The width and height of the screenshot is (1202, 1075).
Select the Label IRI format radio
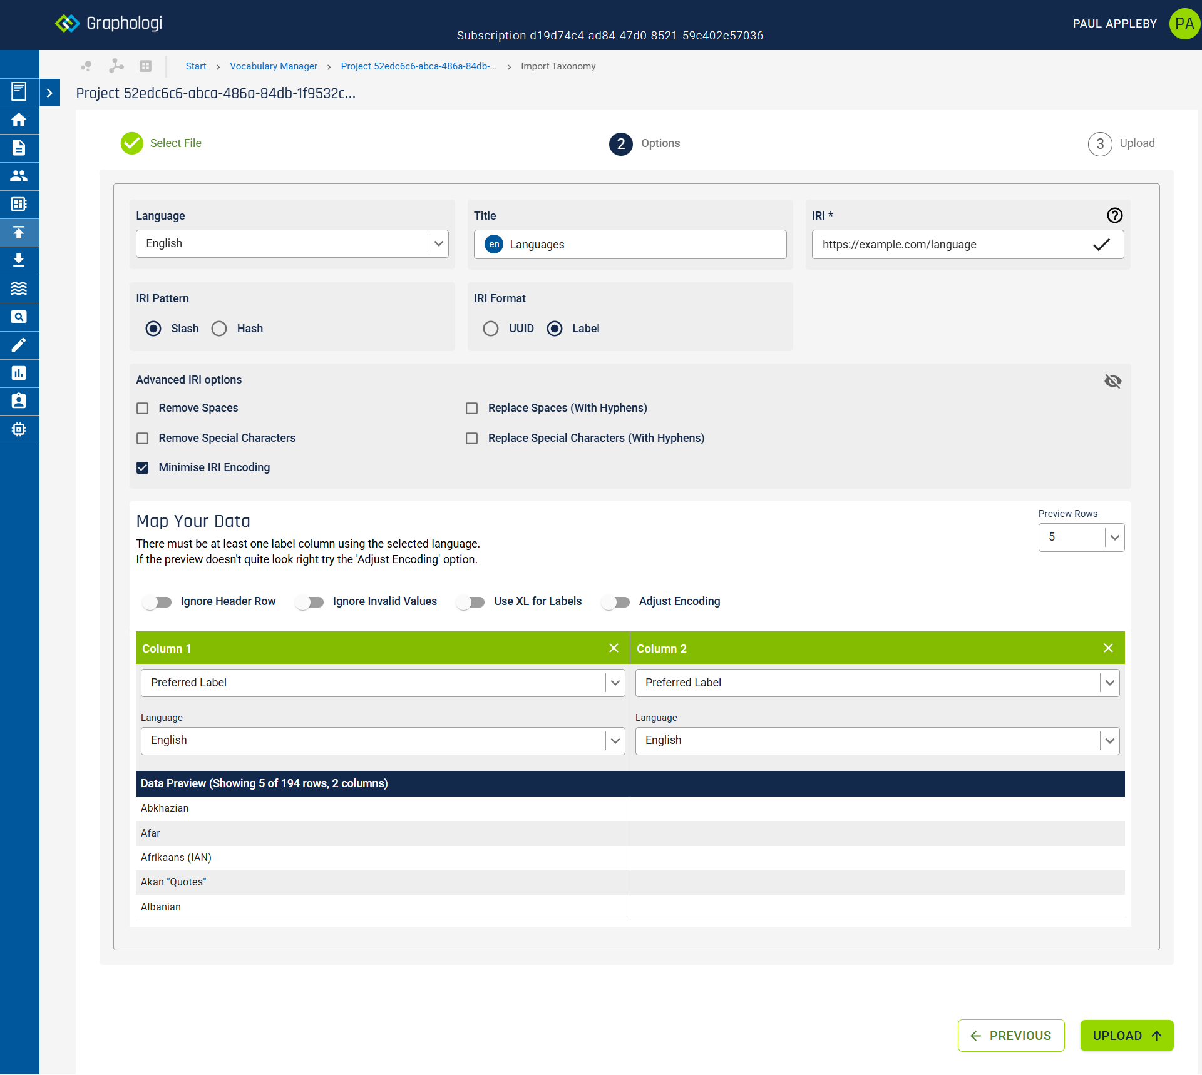click(555, 329)
